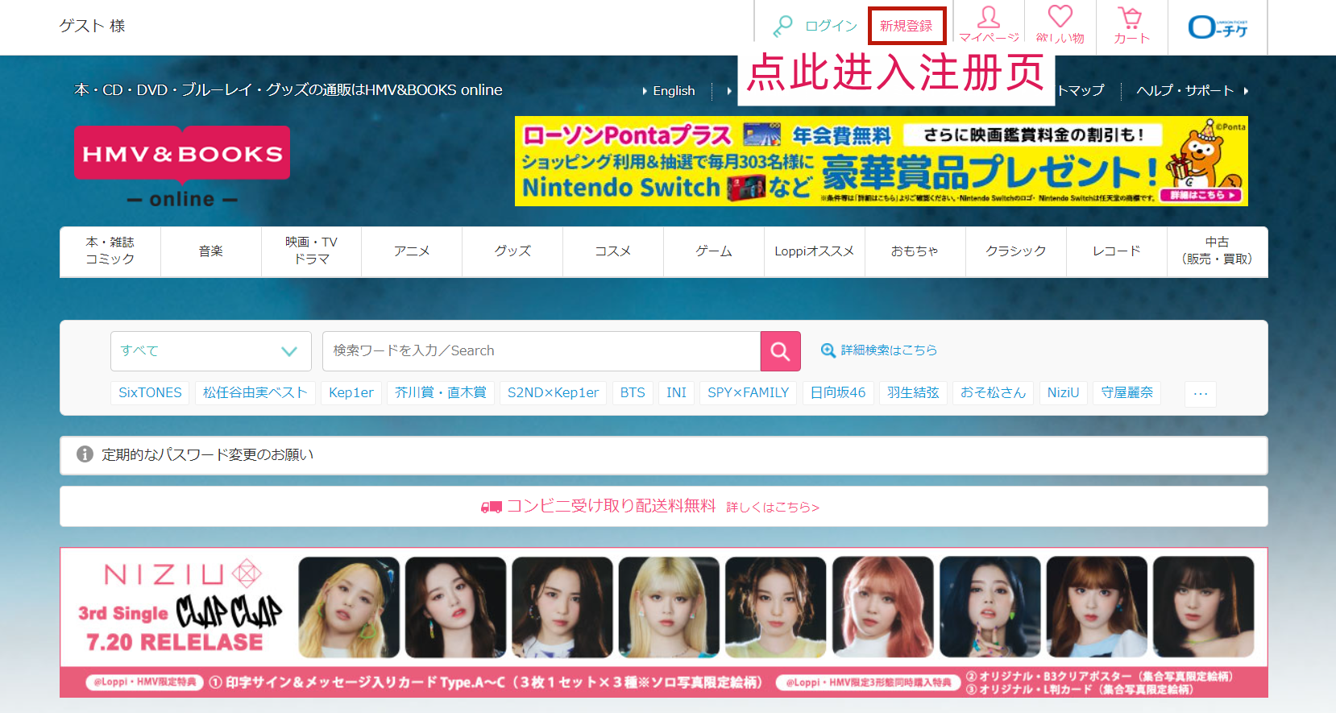Select クラシック menu tab
This screenshot has width=1336, height=713.
(x=1015, y=251)
